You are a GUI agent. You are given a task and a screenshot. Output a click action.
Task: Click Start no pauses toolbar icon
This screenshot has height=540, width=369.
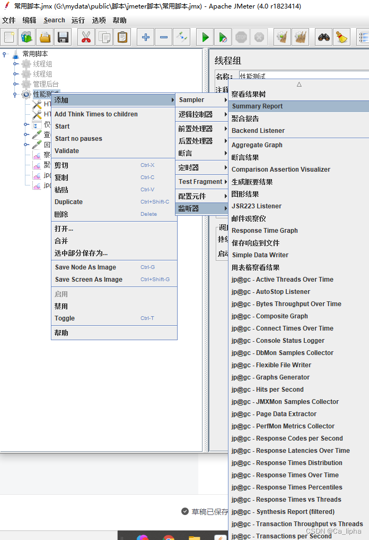[223, 37]
